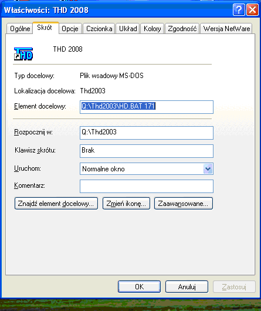Click the THD shortcut icon
This screenshot has width=261, height=311.
pyautogui.click(x=23, y=54)
